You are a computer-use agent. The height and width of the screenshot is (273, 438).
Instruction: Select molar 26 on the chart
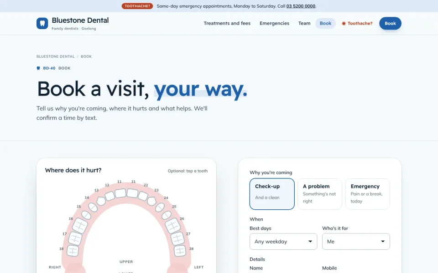[x=172, y=226]
